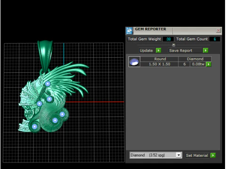Screen dimensions: 226x169
Task: Click the Total Gem Weight label
Action: click(145, 39)
